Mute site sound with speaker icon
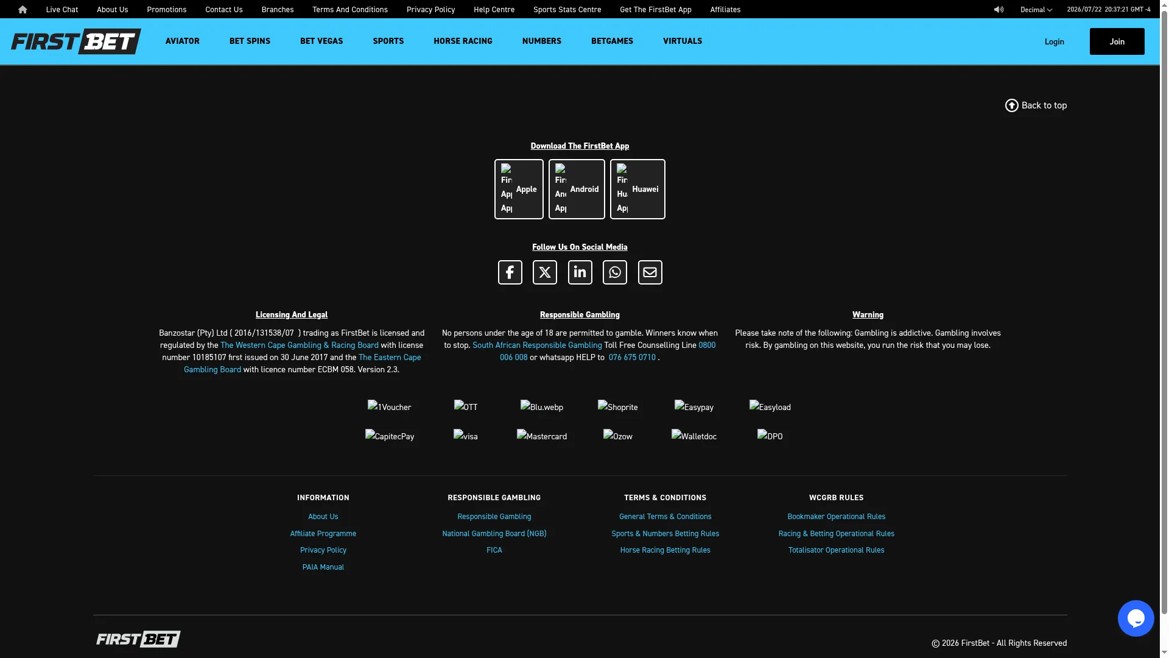 999,10
